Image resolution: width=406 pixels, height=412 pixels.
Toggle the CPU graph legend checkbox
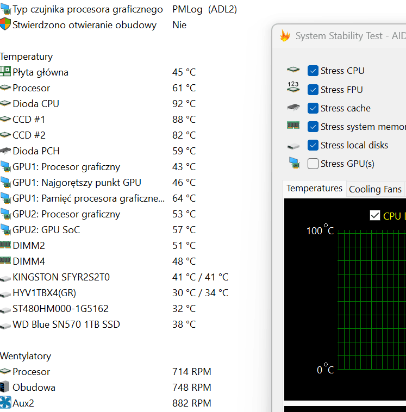click(374, 216)
